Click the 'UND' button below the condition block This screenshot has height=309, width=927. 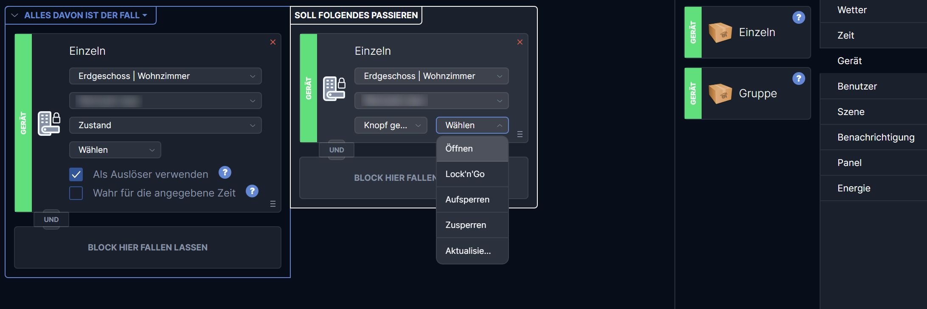[51, 219]
